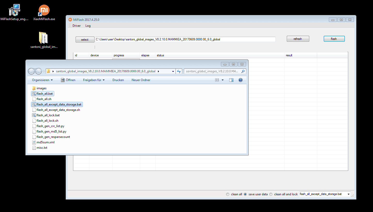The height and width of the screenshot is (212, 373).
Task: Toggle Explorer preview pane icon
Action: pyautogui.click(x=231, y=80)
